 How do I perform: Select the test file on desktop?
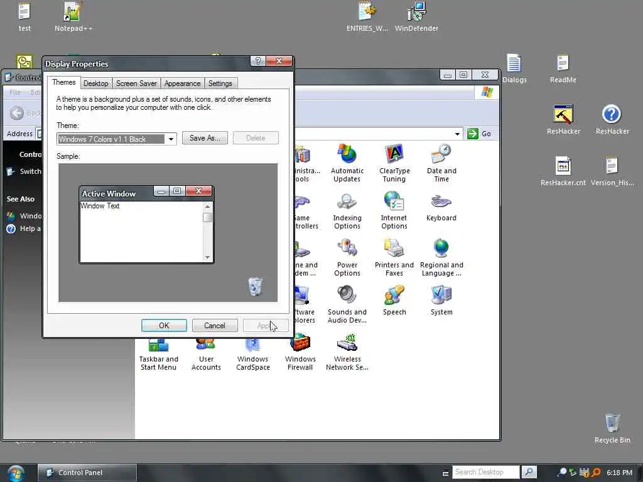24,17
